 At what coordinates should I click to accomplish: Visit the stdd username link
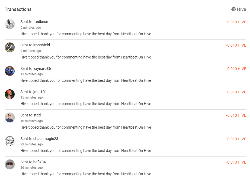37,115
